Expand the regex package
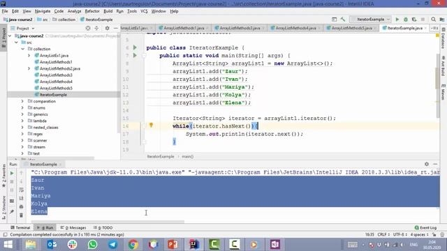447x251 pixels. point(22,134)
